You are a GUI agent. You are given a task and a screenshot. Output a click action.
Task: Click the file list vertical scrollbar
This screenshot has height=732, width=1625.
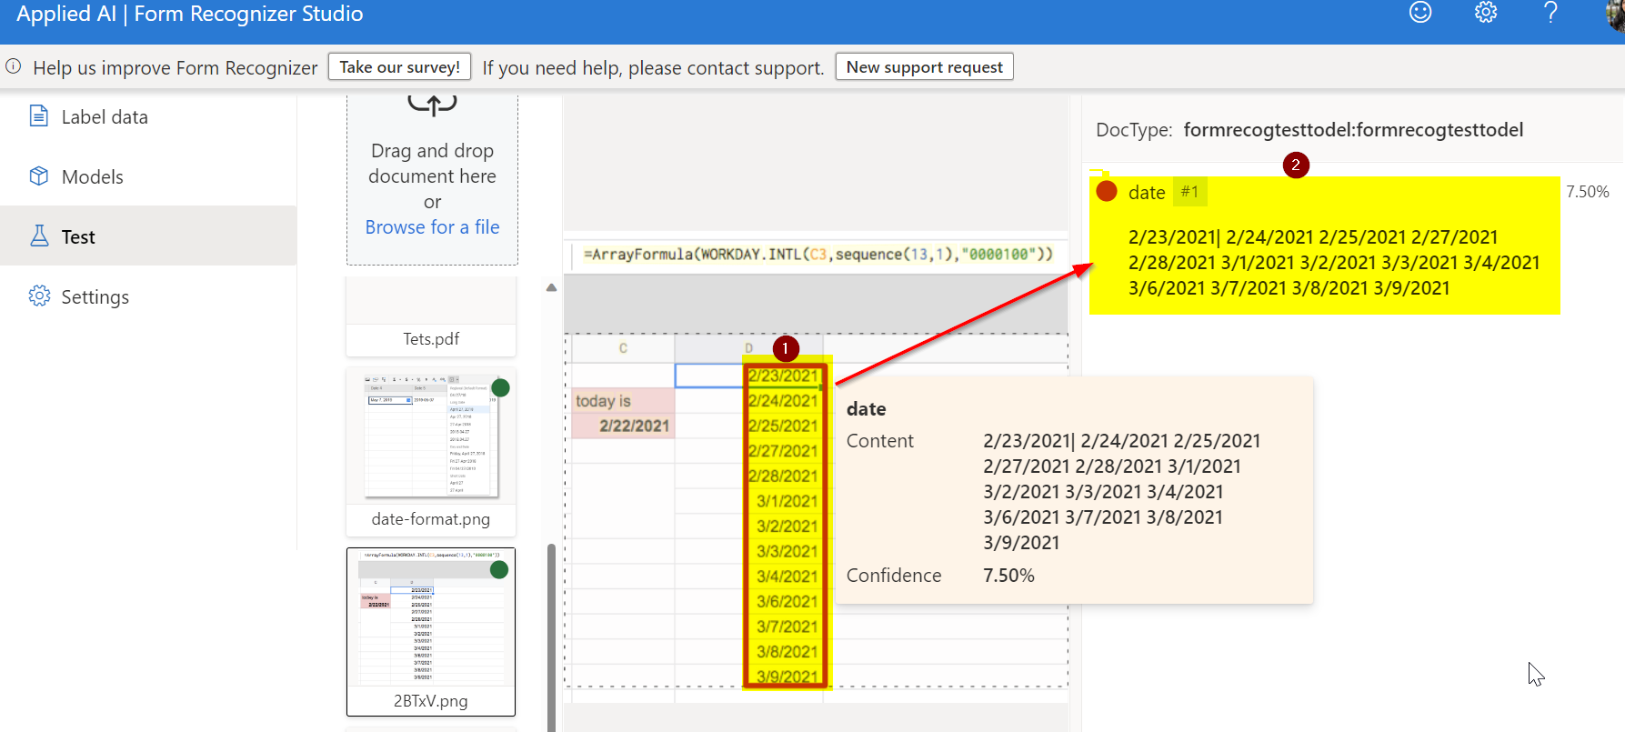[x=551, y=637]
